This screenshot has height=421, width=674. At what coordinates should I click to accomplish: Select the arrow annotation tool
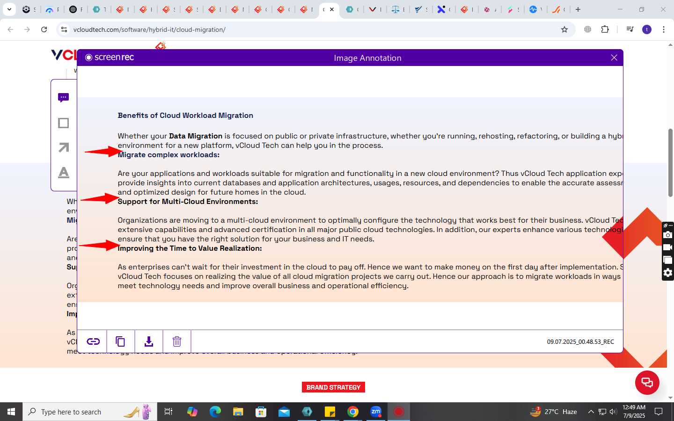click(64, 147)
